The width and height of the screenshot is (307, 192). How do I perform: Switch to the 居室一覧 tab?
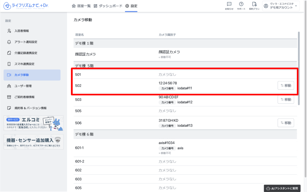click(x=81, y=6)
